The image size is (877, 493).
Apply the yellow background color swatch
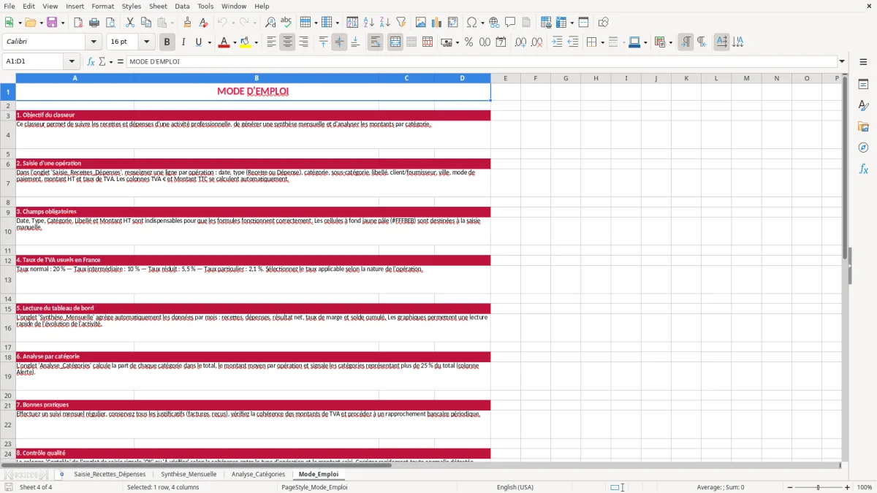(246, 42)
